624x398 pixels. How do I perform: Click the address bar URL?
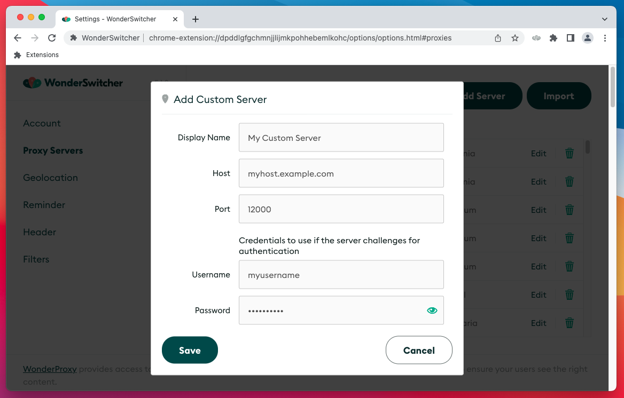pos(300,38)
